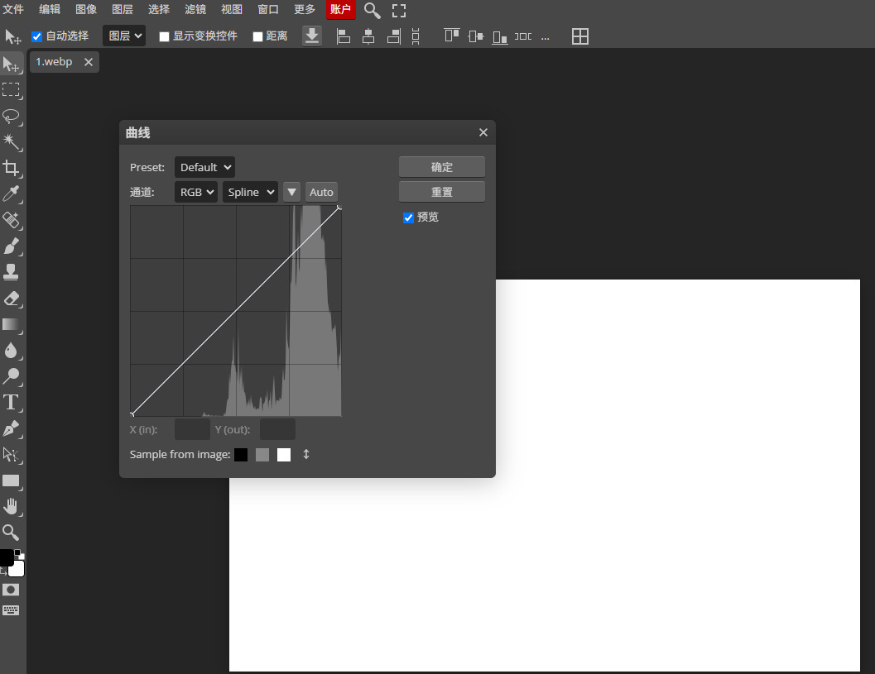The height and width of the screenshot is (674, 875).
Task: Pick the Eyedropper tool
Action: point(12,194)
